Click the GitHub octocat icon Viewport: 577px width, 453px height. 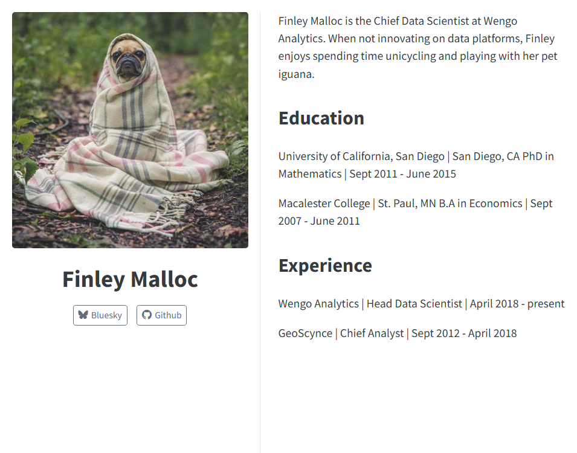[x=147, y=315]
